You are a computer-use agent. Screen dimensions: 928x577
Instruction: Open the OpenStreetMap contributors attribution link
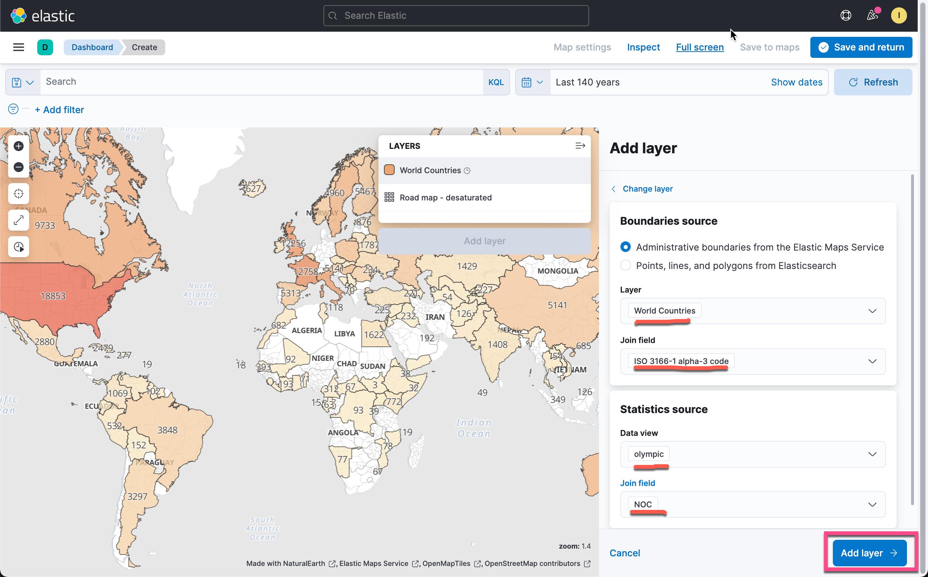point(537,563)
